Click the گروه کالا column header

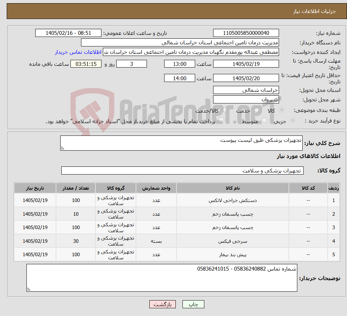pos(116,188)
